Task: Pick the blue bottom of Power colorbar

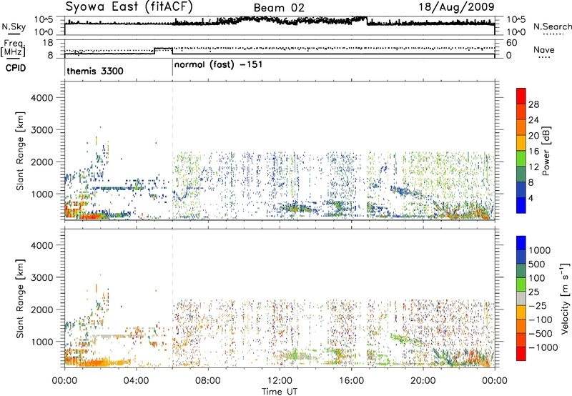Action: click(521, 206)
